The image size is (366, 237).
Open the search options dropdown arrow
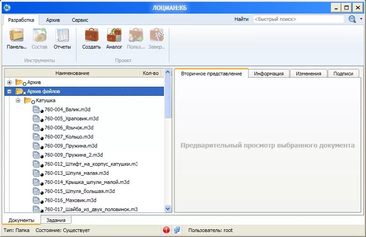[x=361, y=19]
